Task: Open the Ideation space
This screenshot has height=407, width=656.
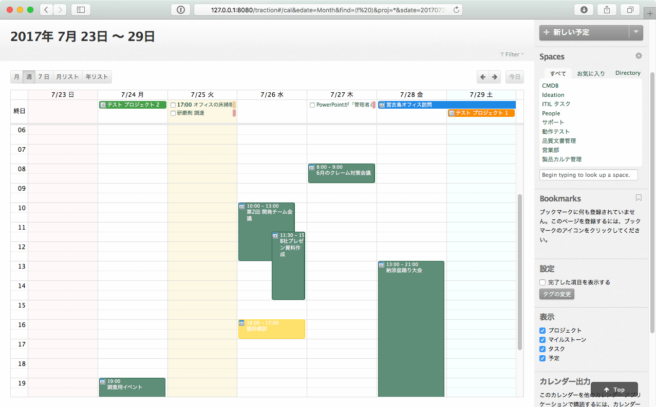Action: click(553, 95)
